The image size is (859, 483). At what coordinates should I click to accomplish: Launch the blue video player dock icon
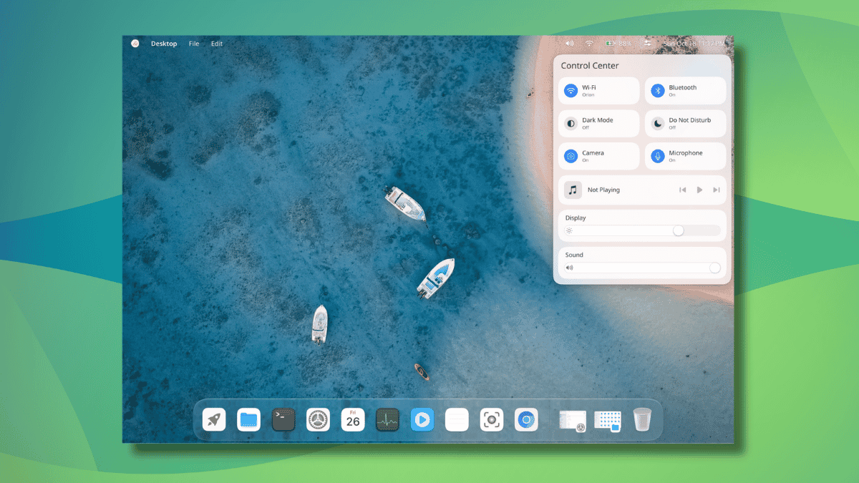pos(422,419)
